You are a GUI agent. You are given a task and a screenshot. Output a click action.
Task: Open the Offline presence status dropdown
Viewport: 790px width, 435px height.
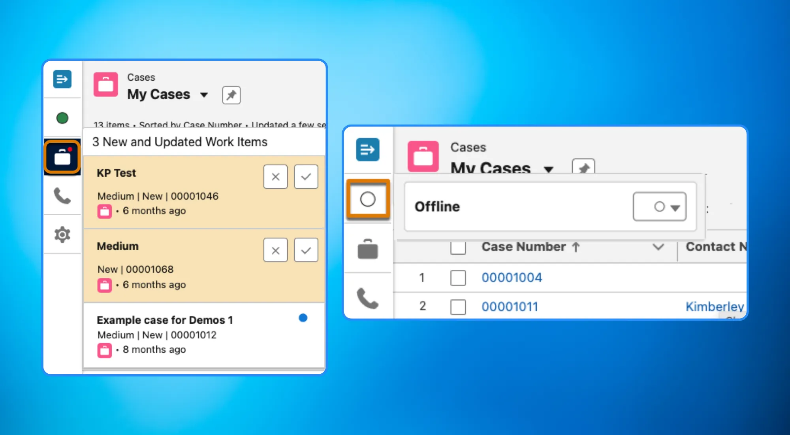(x=659, y=206)
